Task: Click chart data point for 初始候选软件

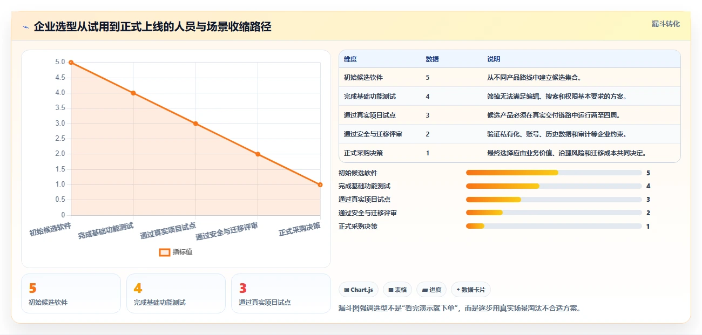Action: point(71,63)
